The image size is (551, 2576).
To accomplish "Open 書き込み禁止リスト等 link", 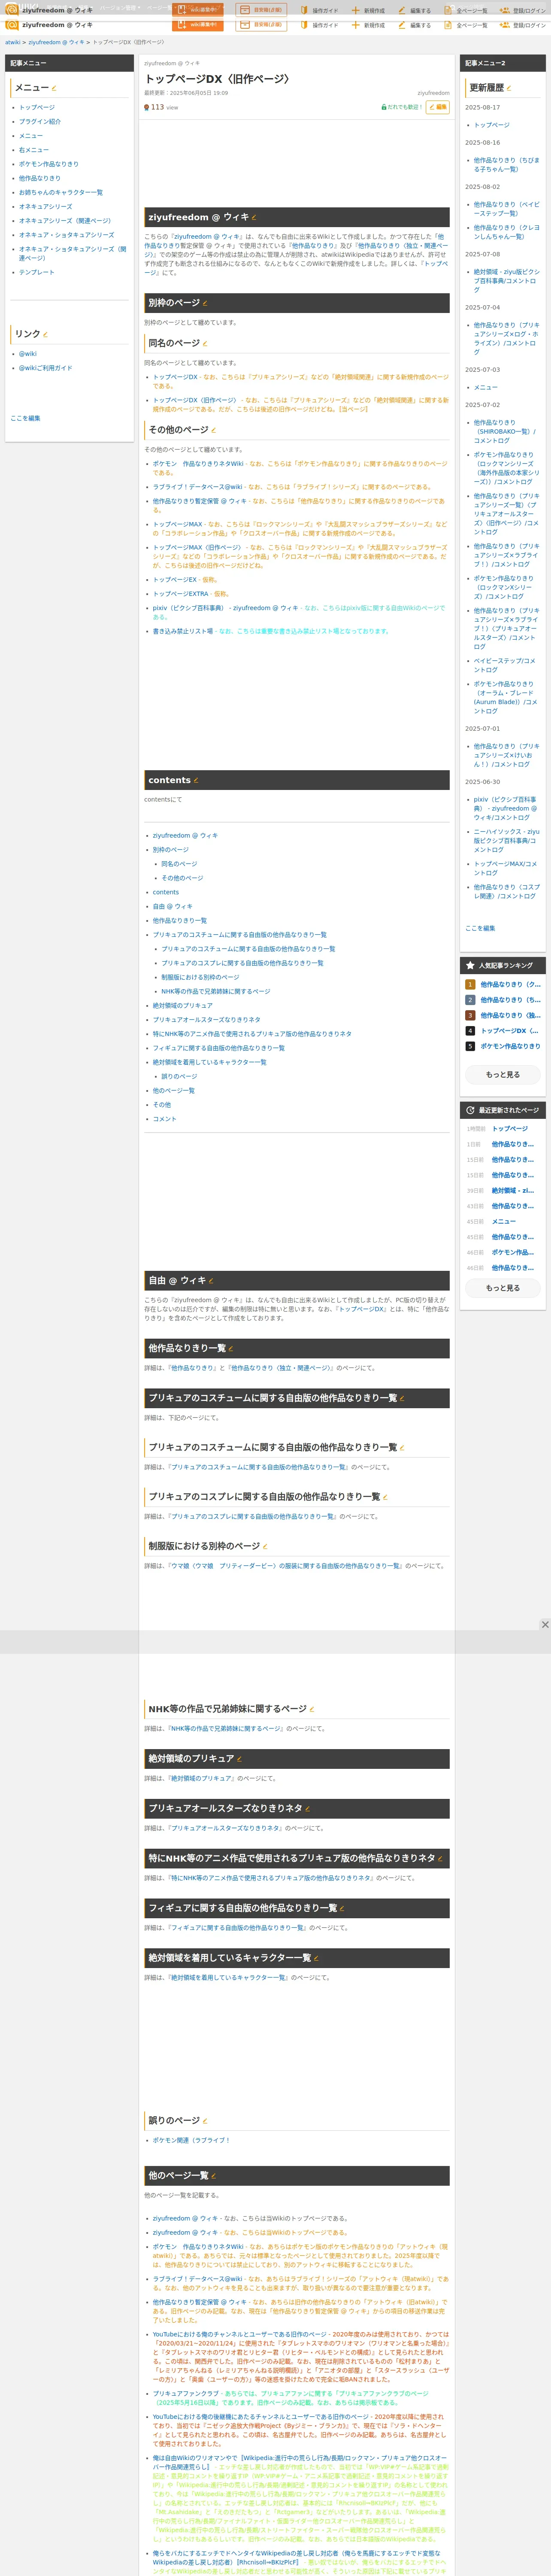I will coord(183,632).
